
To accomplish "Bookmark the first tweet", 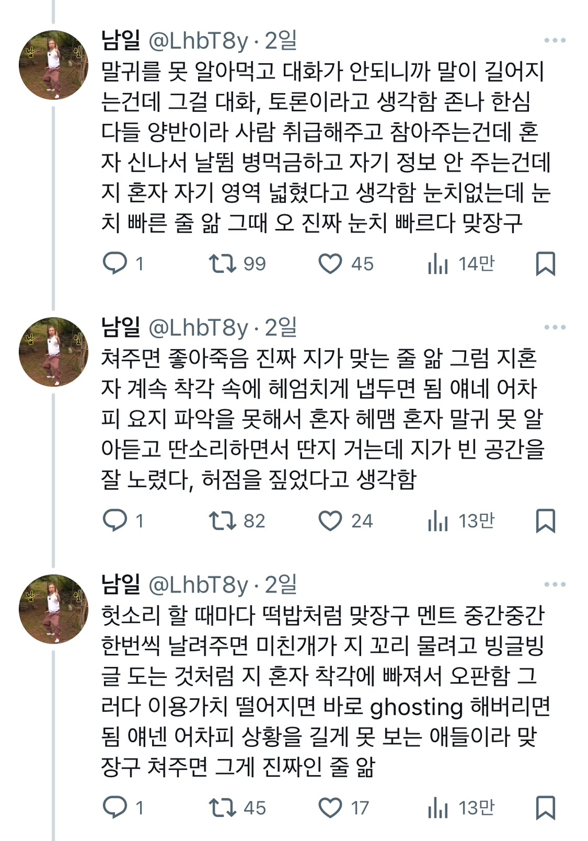I will [545, 263].
